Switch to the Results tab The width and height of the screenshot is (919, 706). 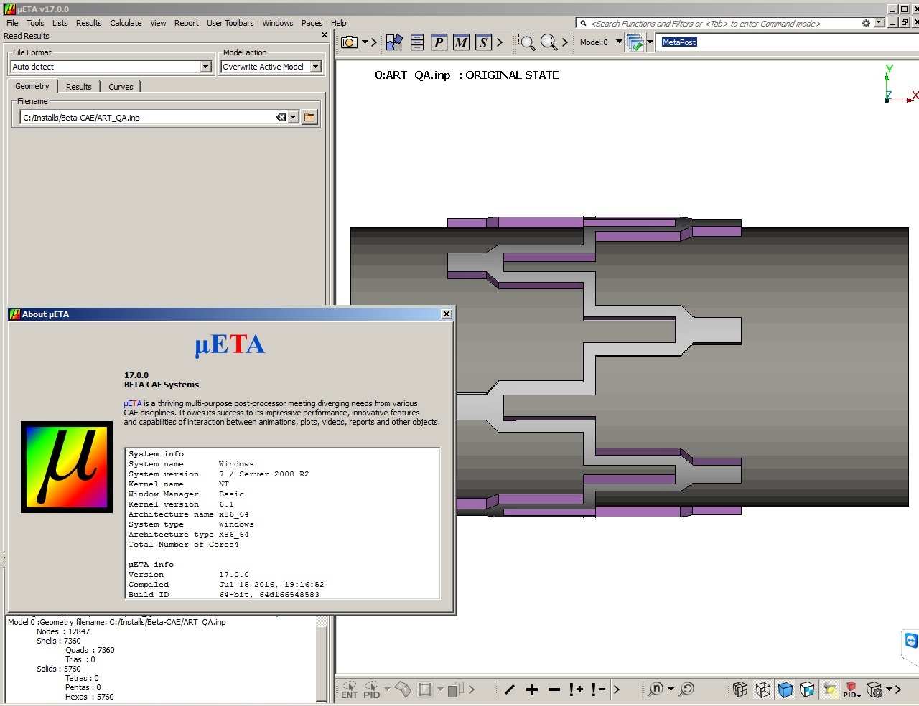click(78, 87)
